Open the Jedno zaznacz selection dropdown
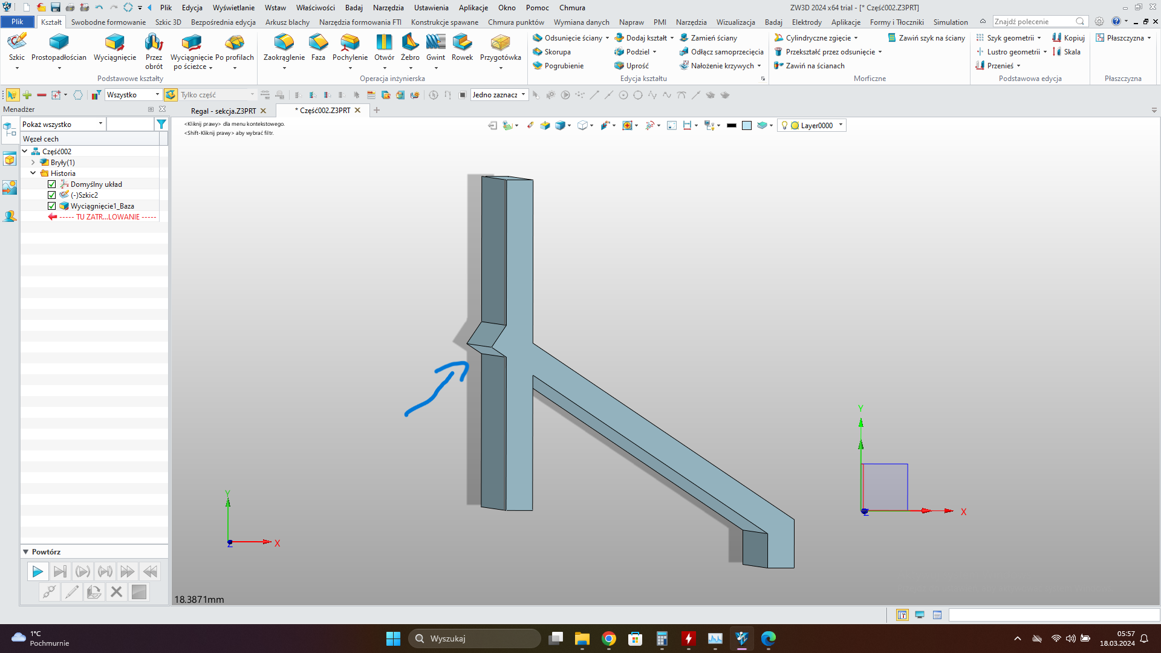Screen dimensions: 1161x653 click(499, 95)
